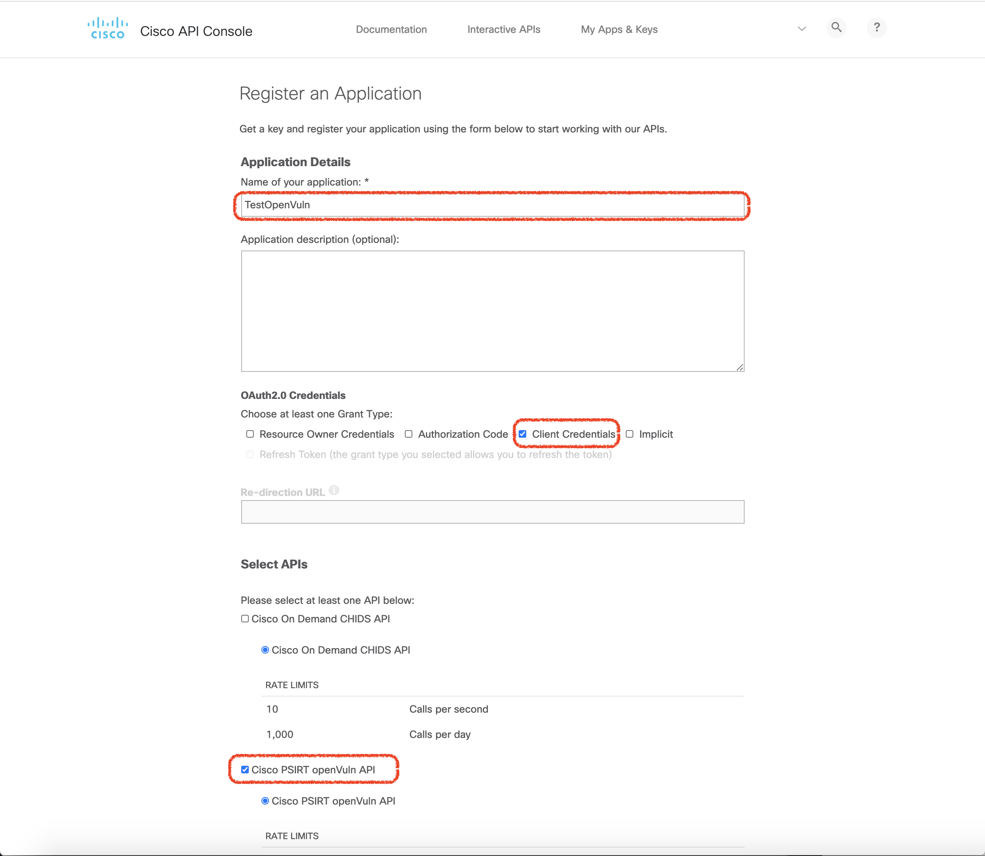This screenshot has height=856, width=985.
Task: Check the Authorization Code grant type
Action: point(409,434)
